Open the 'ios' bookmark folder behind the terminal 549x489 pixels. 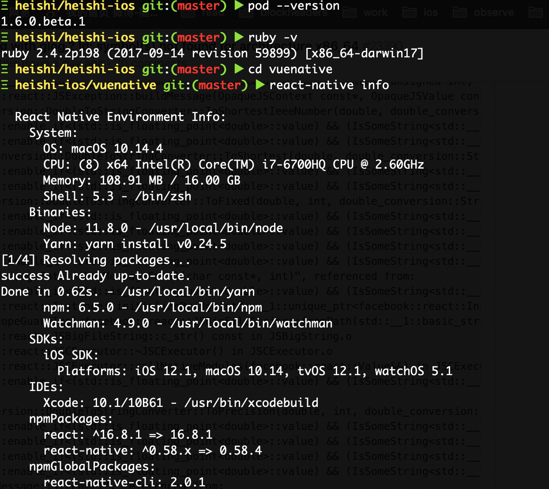point(421,12)
